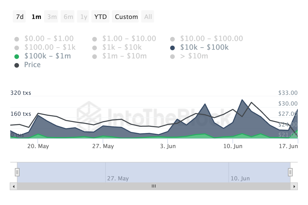Image resolution: width=308 pixels, height=205 pixels.
Task: Click the right navigator range handle
Action: [290, 172]
